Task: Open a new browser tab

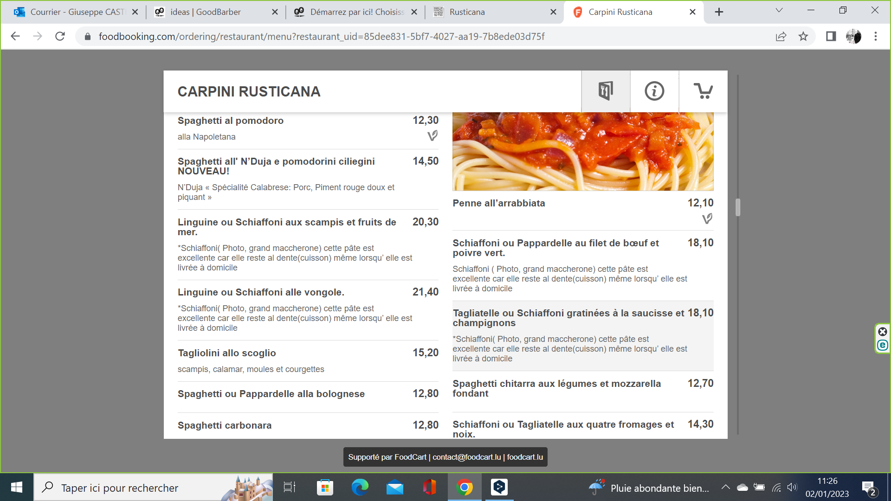Action: click(x=719, y=12)
